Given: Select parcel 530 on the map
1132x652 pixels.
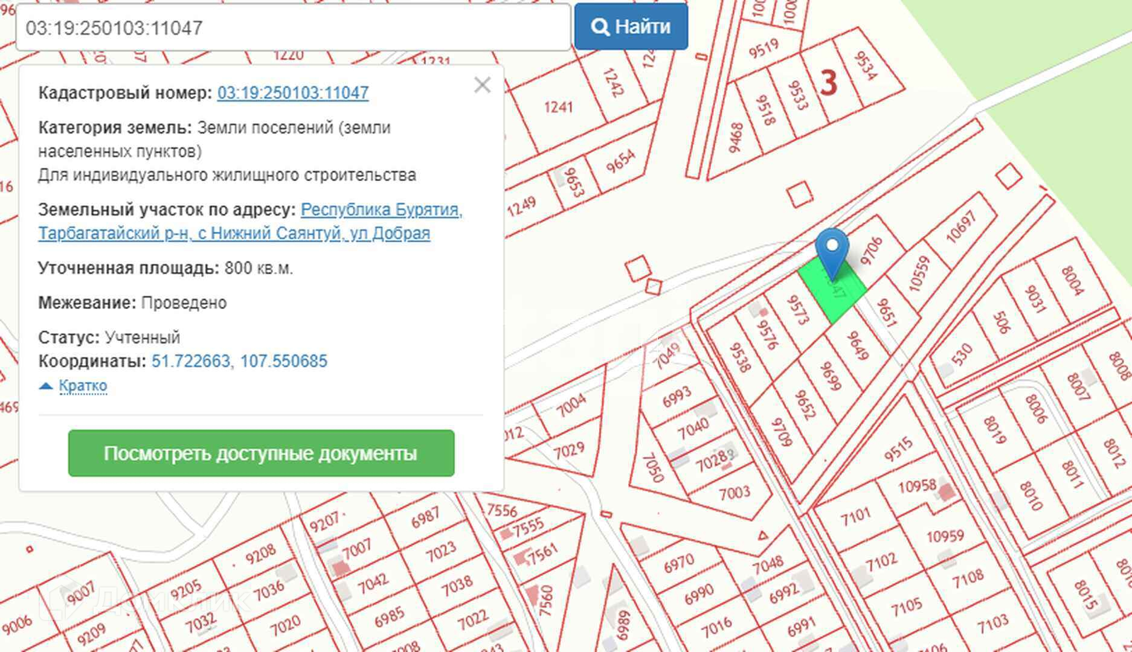Looking at the screenshot, I should [961, 354].
